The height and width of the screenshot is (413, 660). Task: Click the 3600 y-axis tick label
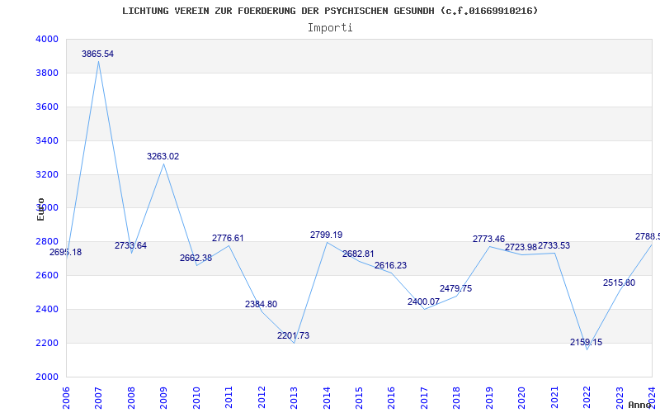[48, 107]
